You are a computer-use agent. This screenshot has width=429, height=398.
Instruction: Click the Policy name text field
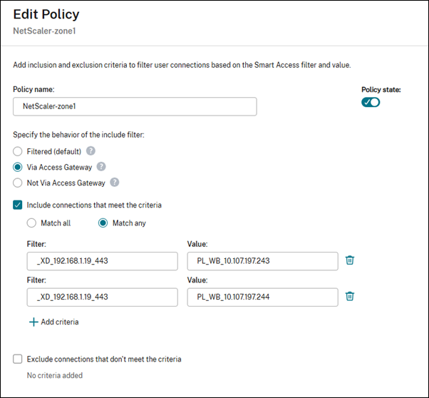click(x=135, y=106)
